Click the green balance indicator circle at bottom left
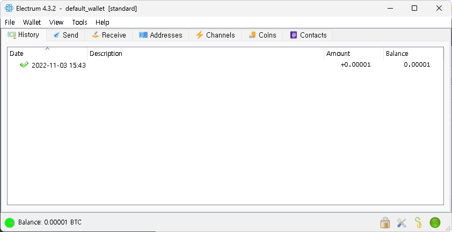Screen dimensions: 452x232 (10, 222)
